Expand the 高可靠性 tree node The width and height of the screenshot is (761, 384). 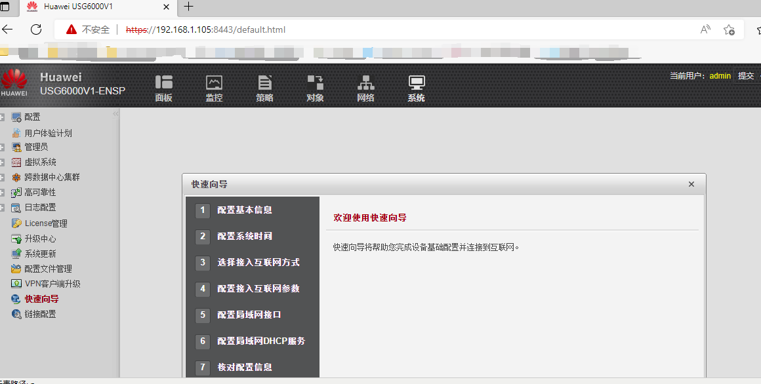tap(3, 192)
